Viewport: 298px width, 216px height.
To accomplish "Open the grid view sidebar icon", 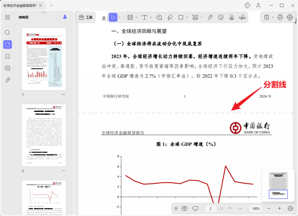I will [7, 17].
